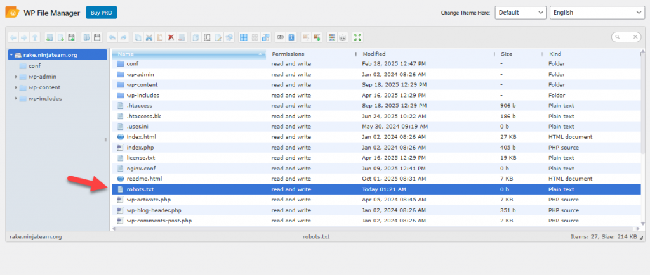The image size is (650, 275).
Task: Select the conf folder in sidebar tree
Action: tap(34, 66)
